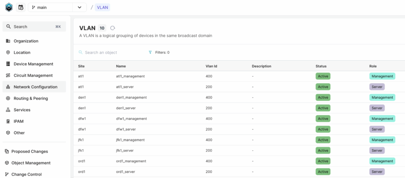405x178 pixels.
Task: Click the Proposed Changes icon
Action: (7, 152)
